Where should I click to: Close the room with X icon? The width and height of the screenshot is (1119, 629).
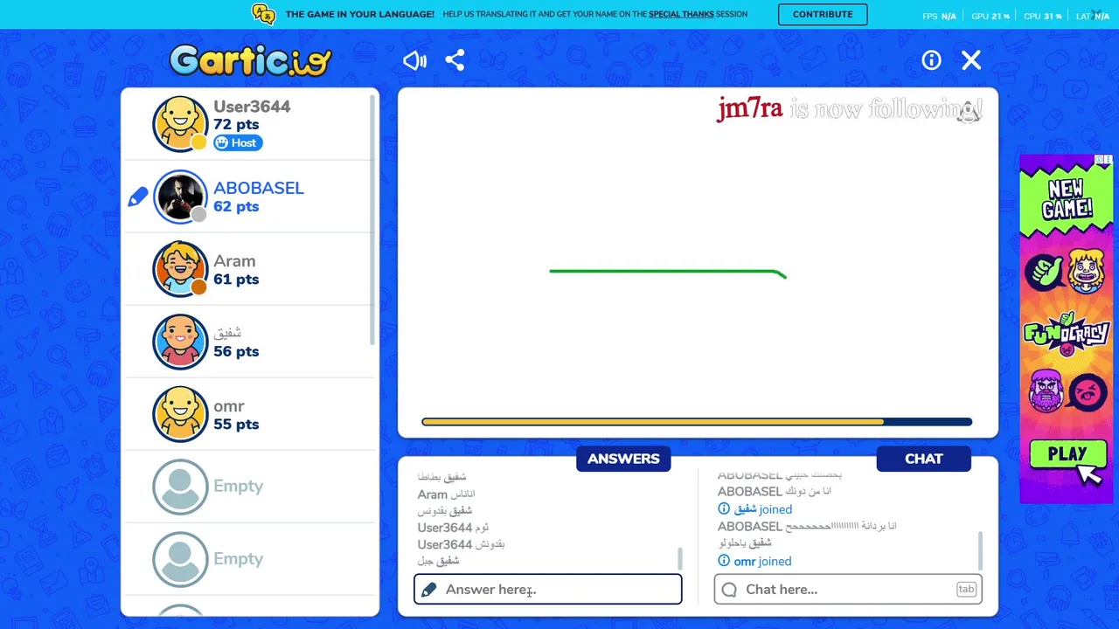[971, 60]
